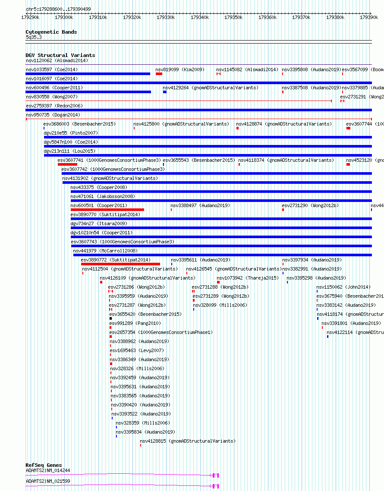The image size is (384, 491).
Task: Select the Cytogenetic Bands track title
Action: click(x=51, y=32)
